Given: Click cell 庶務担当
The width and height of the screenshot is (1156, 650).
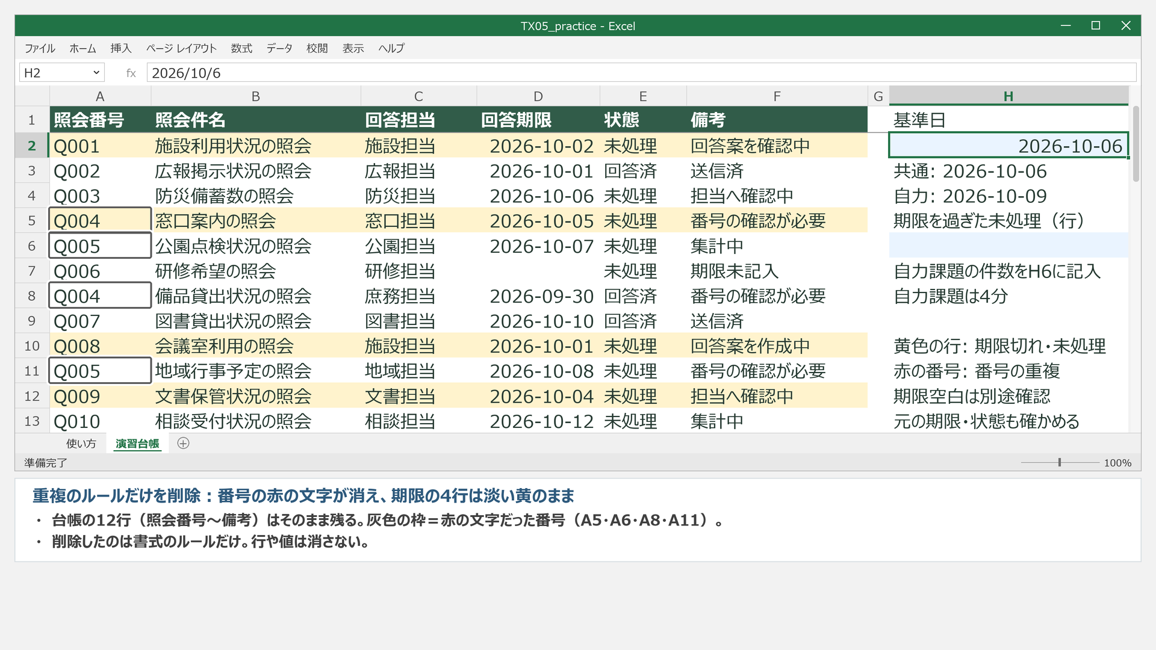Looking at the screenshot, I should coord(418,296).
